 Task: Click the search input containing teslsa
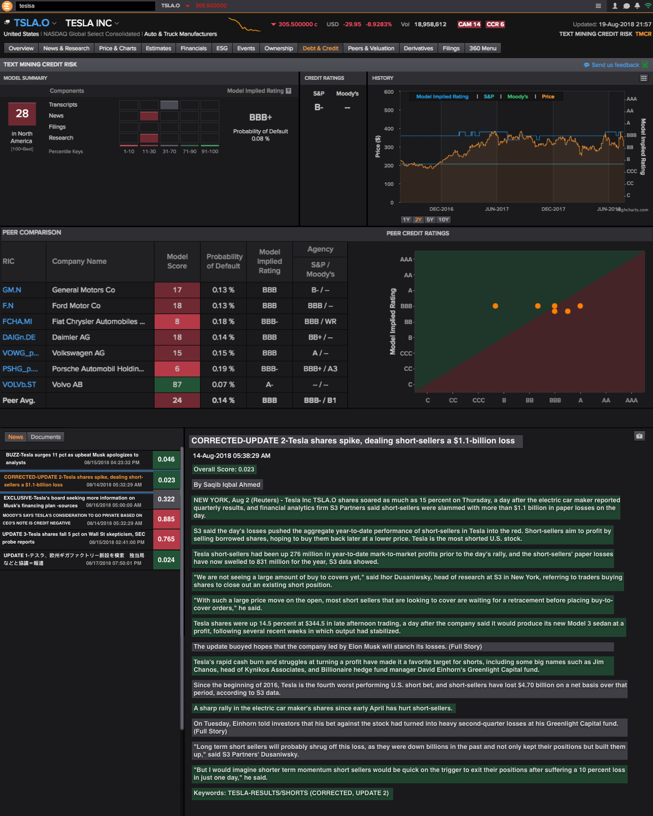(85, 6)
